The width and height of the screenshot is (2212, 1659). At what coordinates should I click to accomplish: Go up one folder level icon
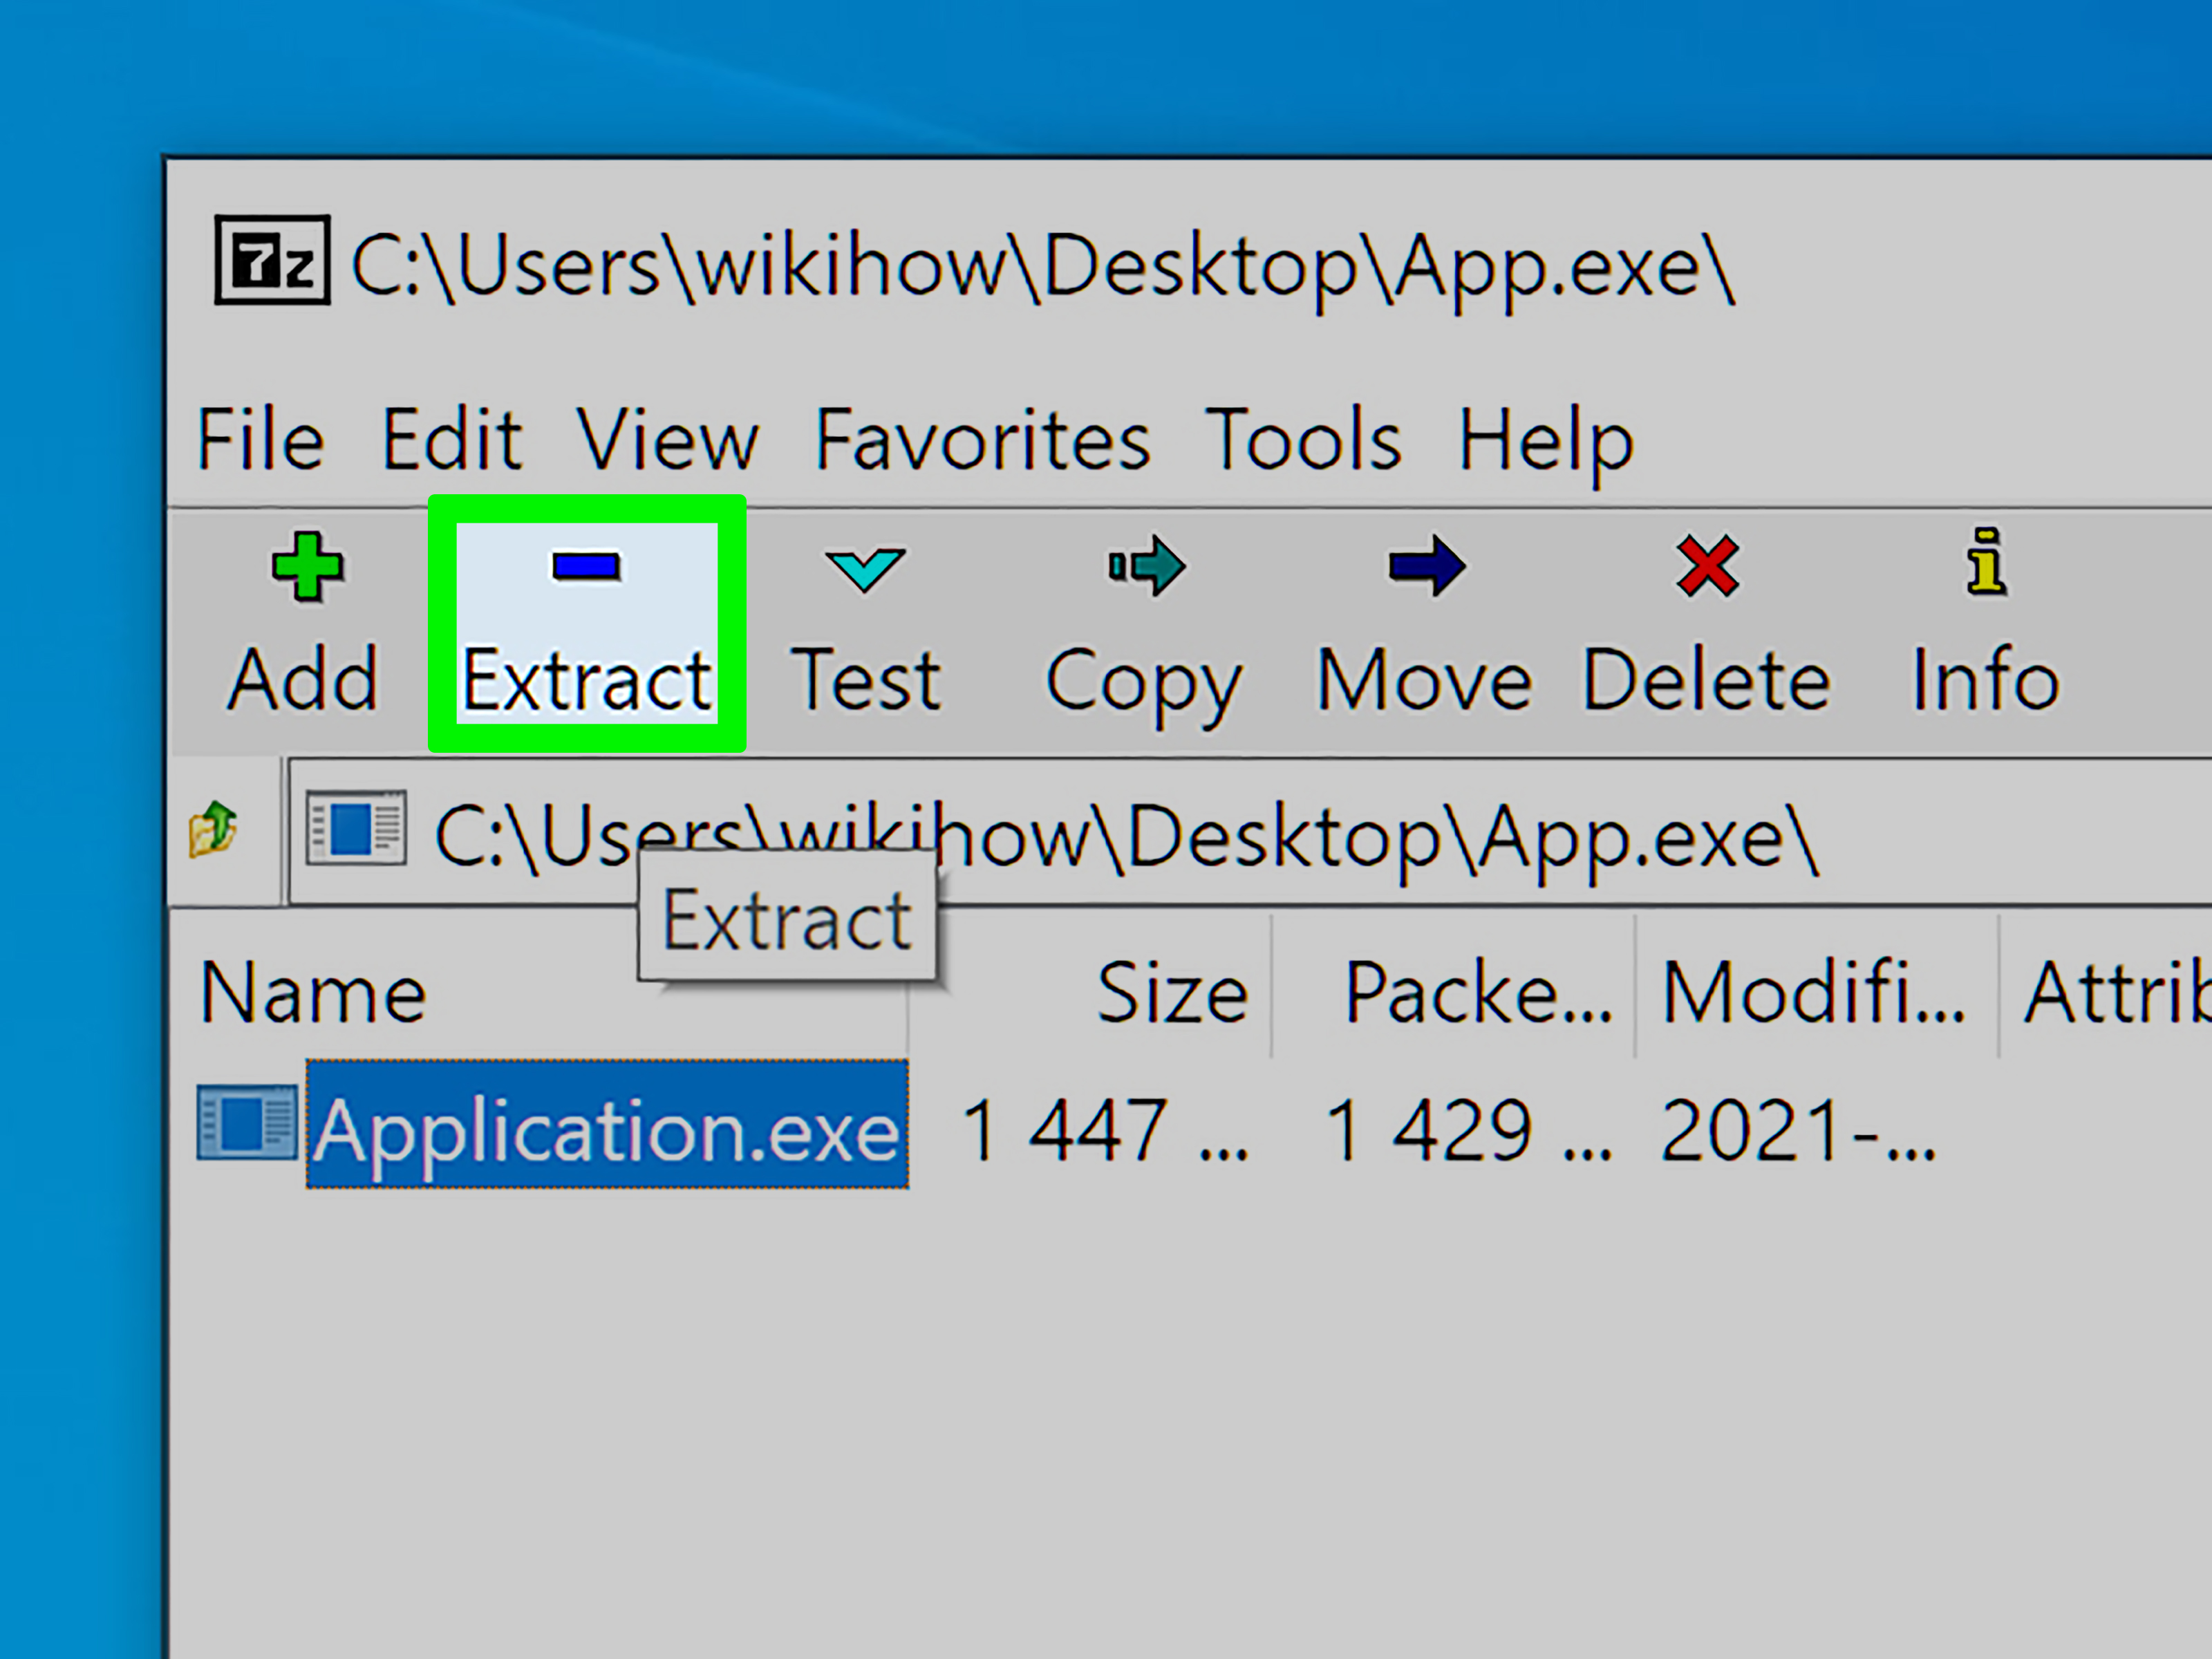[x=213, y=829]
